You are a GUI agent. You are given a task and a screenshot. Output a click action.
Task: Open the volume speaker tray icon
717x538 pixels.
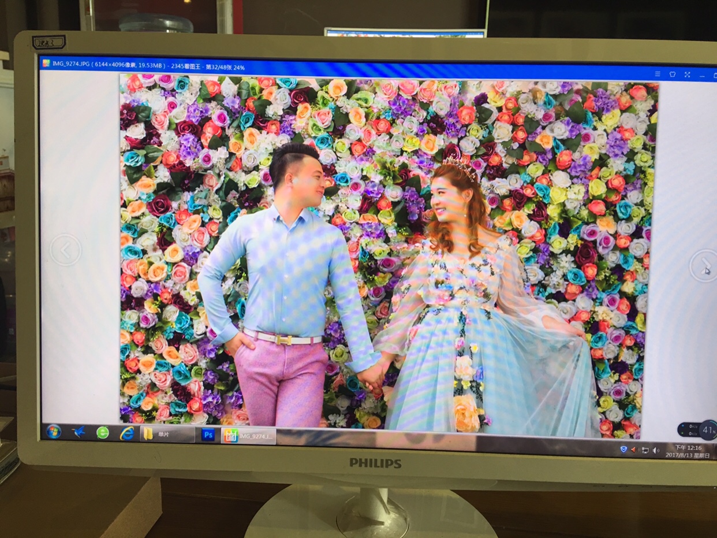tap(656, 450)
